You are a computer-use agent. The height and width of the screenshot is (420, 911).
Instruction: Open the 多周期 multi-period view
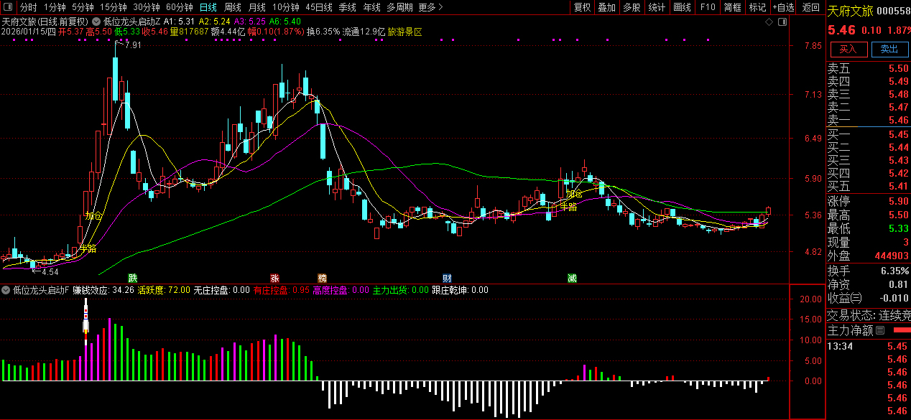click(x=399, y=7)
